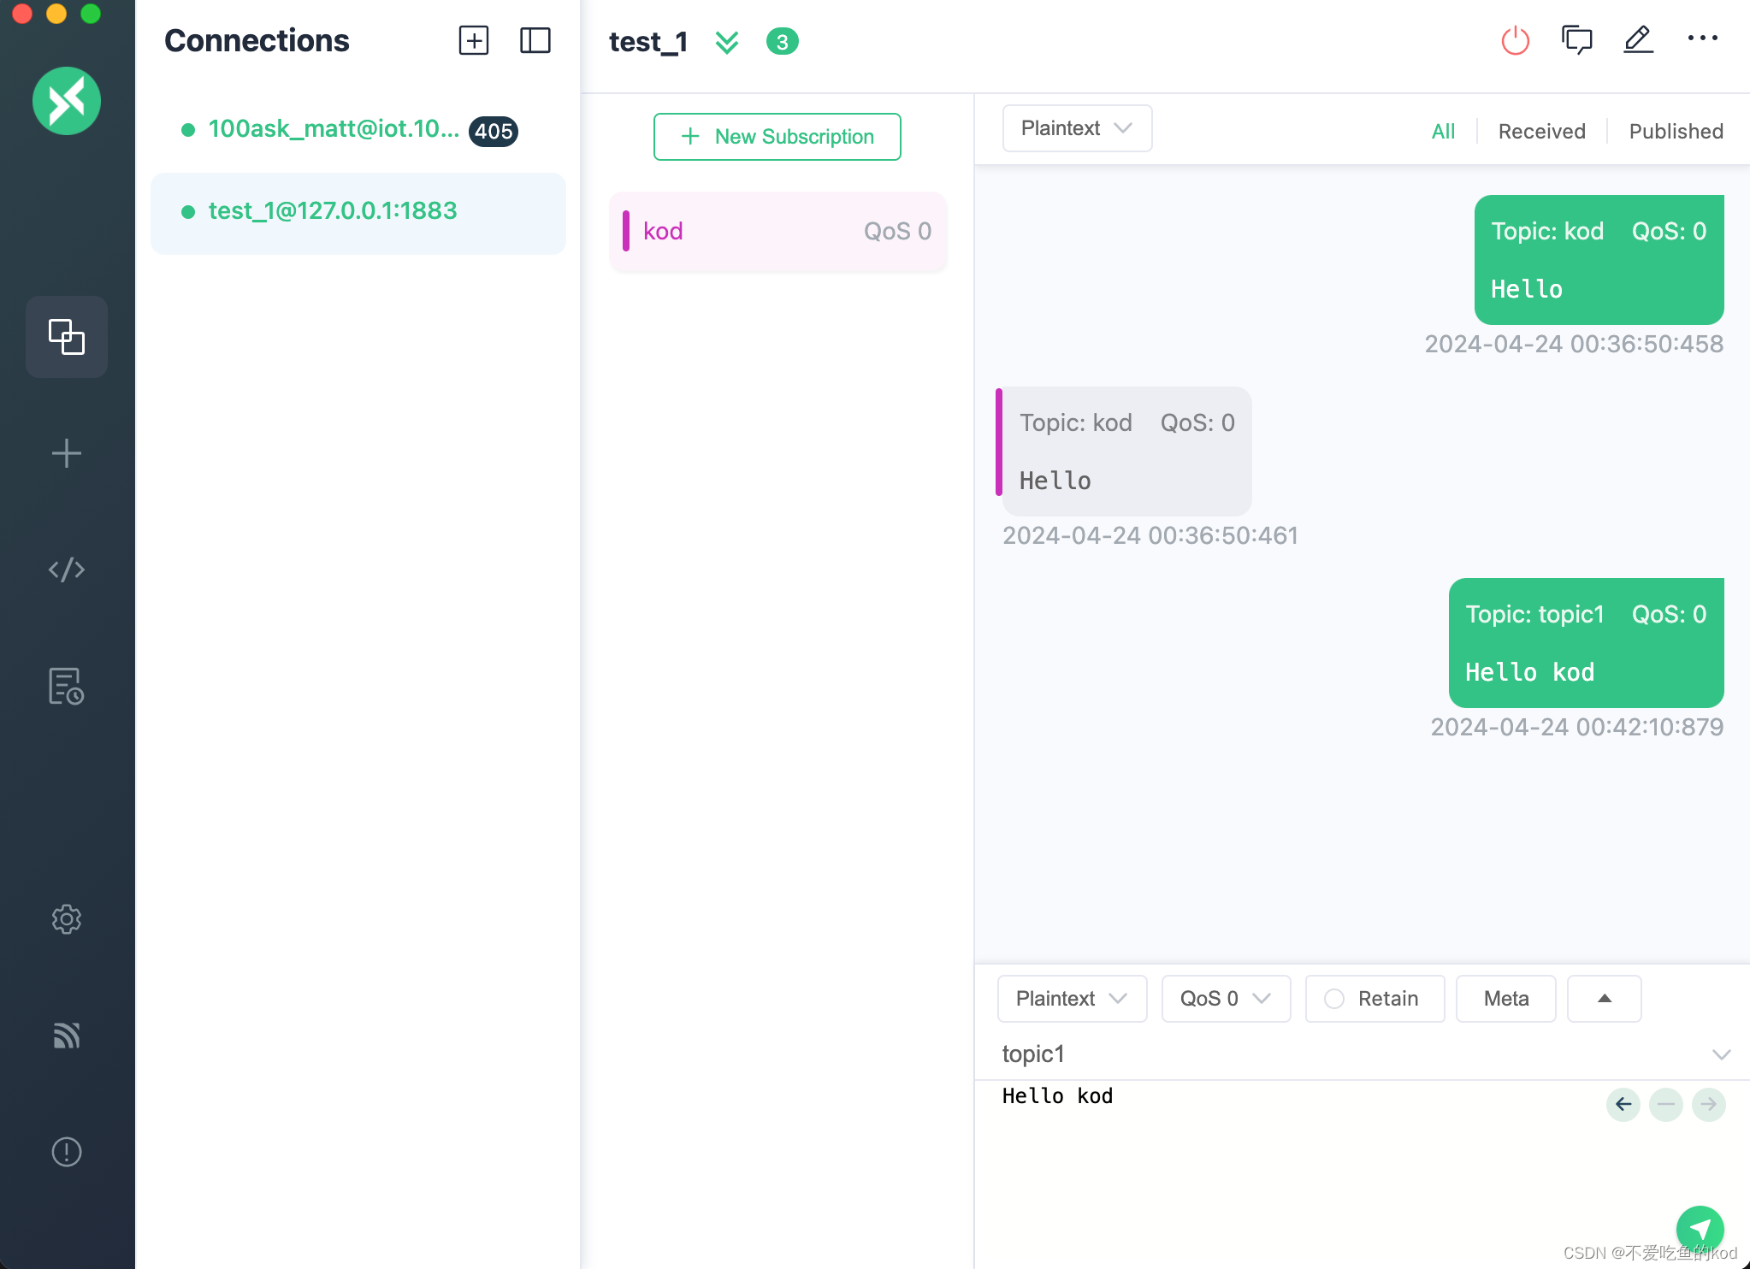Open the log page sidebar icon
Image resolution: width=1750 pixels, height=1269 pixels.
(66, 686)
